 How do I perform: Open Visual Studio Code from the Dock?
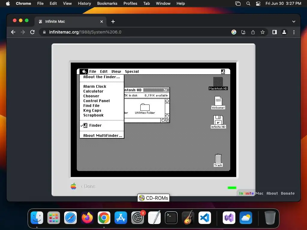(x=204, y=218)
